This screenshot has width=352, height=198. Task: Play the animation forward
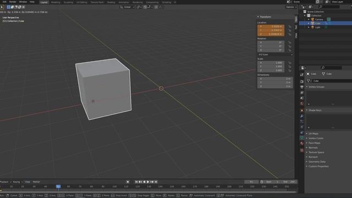[148, 182]
